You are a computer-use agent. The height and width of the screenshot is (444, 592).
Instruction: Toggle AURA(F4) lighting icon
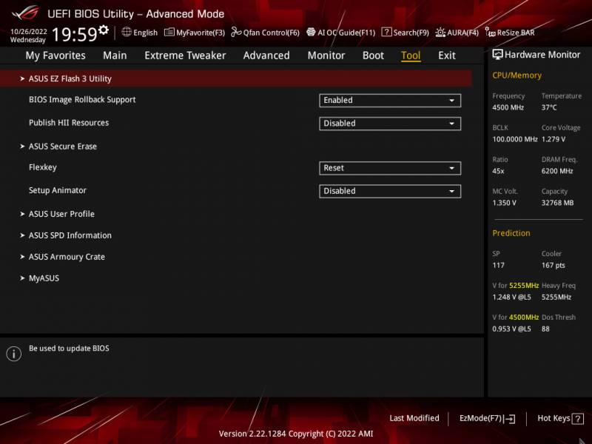pyautogui.click(x=440, y=33)
